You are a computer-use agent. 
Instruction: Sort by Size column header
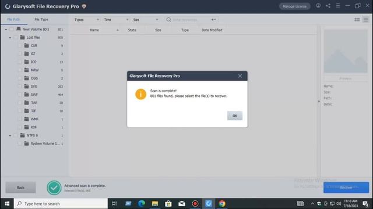(158, 30)
